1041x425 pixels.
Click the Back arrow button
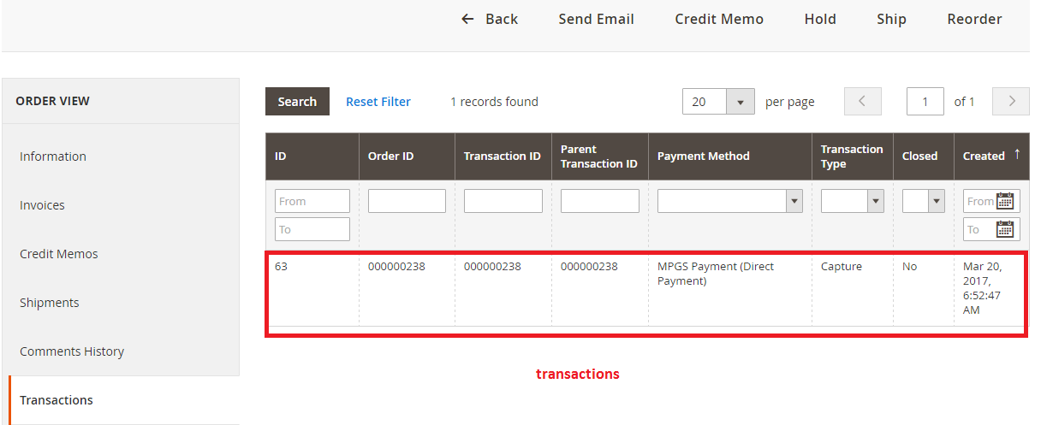(490, 19)
